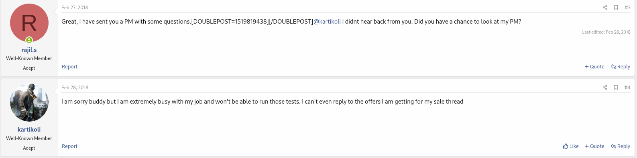Bookmark post #4 using bookmark icon

click(616, 88)
